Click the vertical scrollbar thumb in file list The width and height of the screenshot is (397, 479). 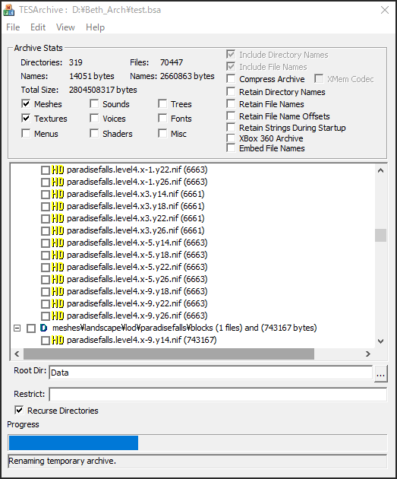(380, 235)
